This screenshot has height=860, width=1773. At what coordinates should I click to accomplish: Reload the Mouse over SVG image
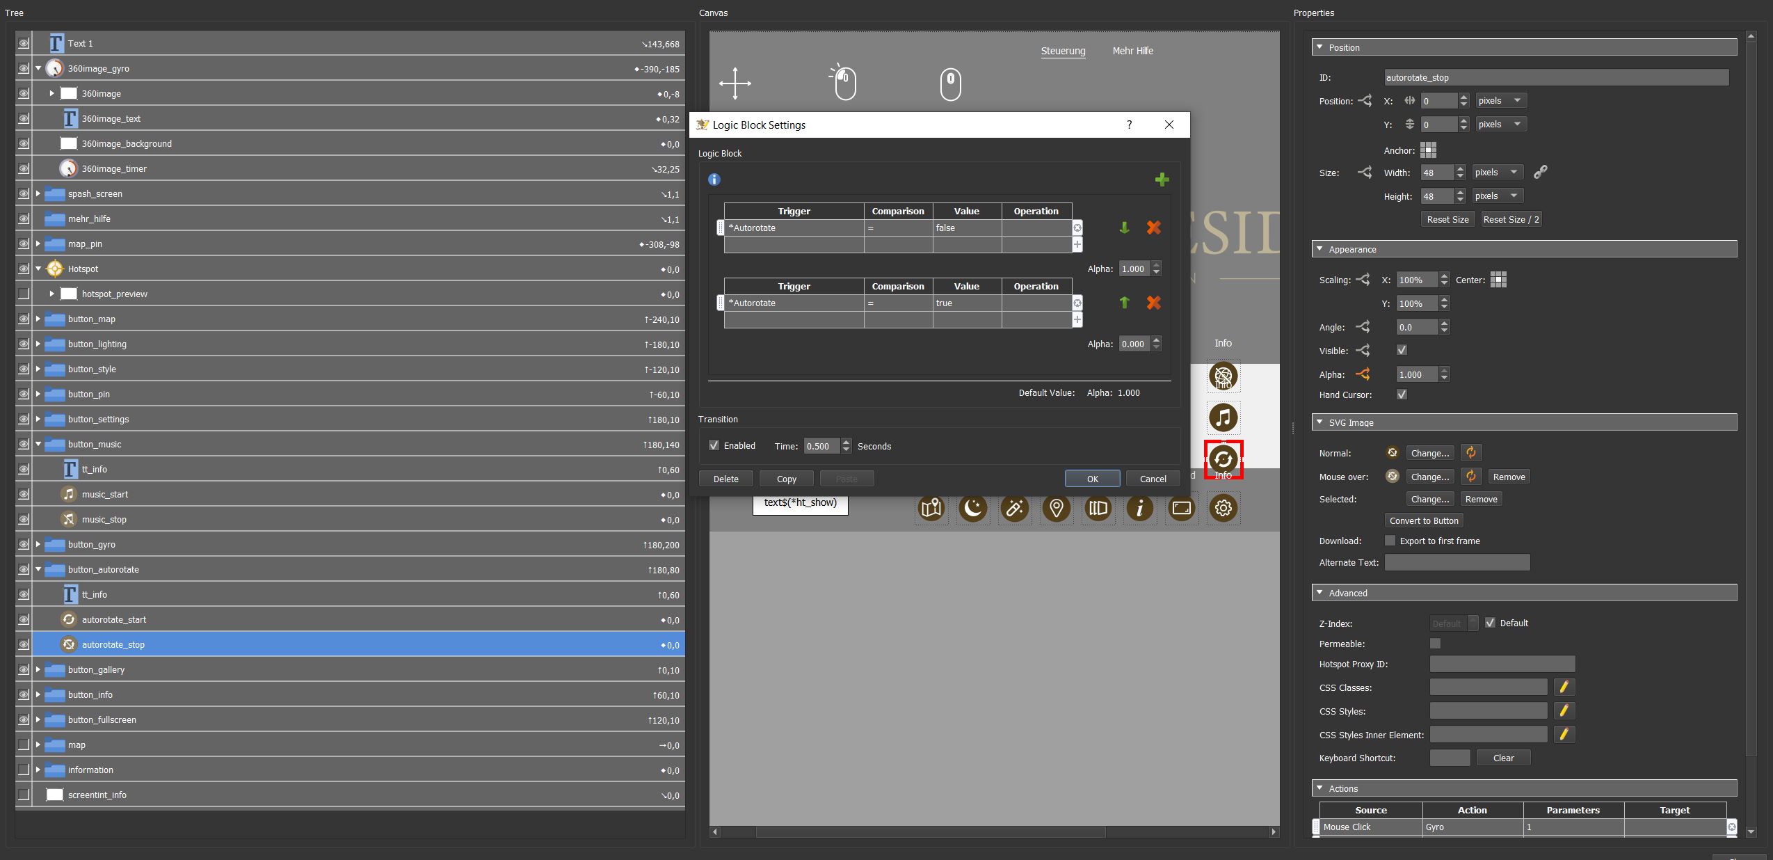tap(1470, 477)
